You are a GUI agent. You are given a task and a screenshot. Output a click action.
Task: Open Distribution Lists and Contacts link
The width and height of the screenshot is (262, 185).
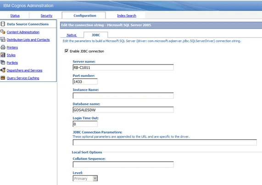coord(28,40)
